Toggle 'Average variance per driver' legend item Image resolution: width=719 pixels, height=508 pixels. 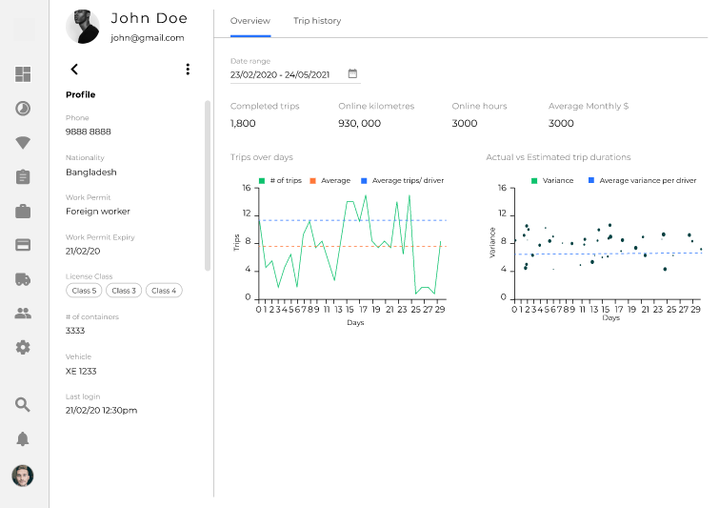point(642,180)
